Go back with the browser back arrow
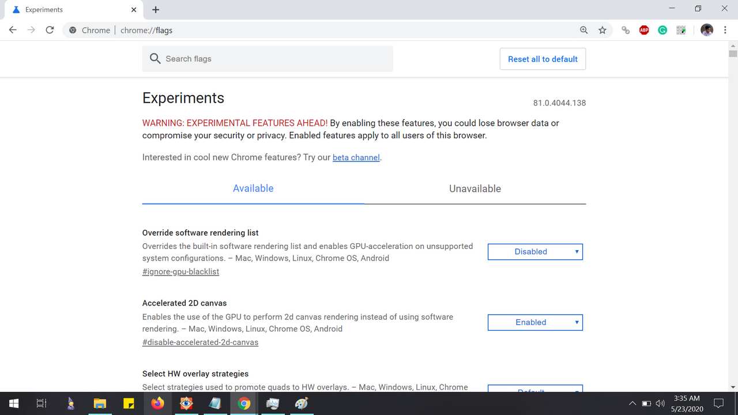The height and width of the screenshot is (415, 738). (x=13, y=30)
